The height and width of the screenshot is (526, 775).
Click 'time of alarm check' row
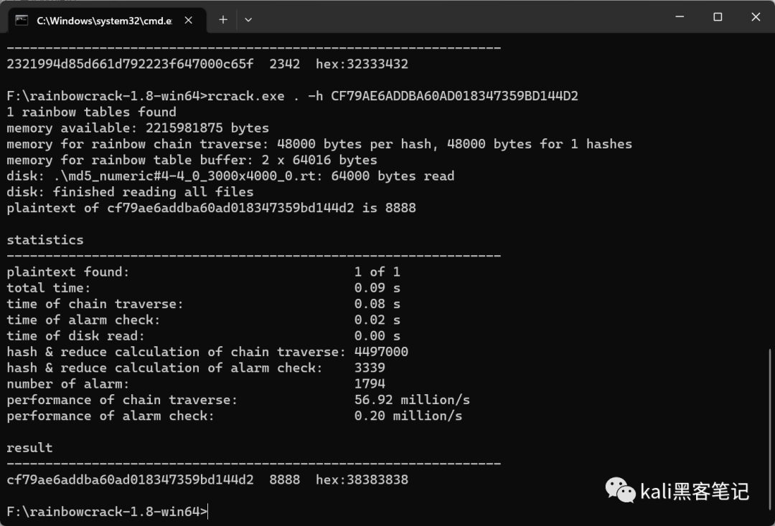click(204, 320)
